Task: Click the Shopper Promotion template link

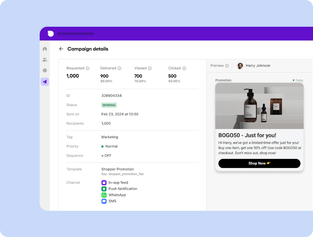Action: point(117,169)
